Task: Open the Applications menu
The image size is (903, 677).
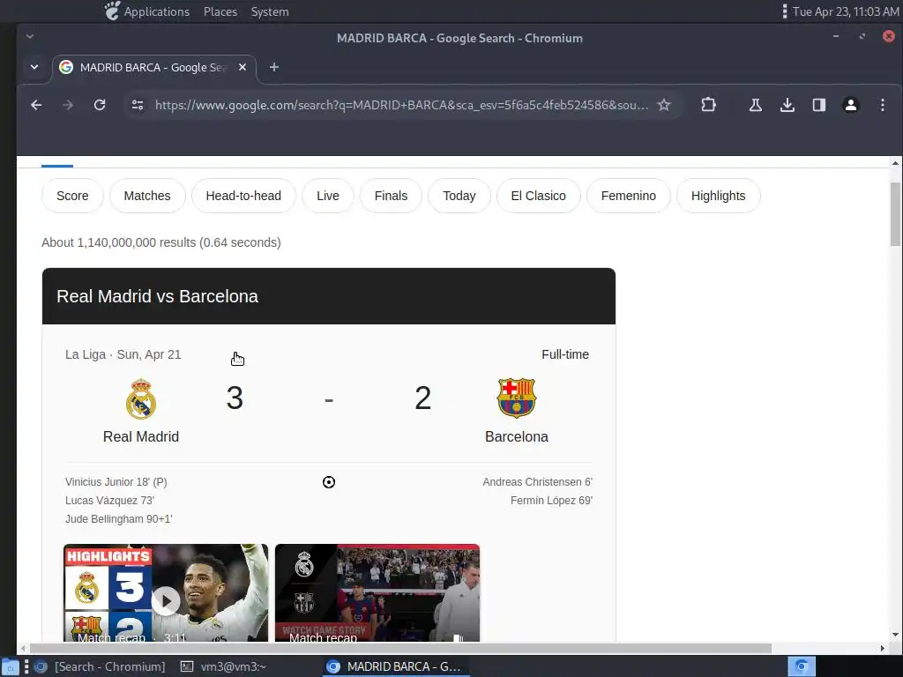Action: point(157,11)
